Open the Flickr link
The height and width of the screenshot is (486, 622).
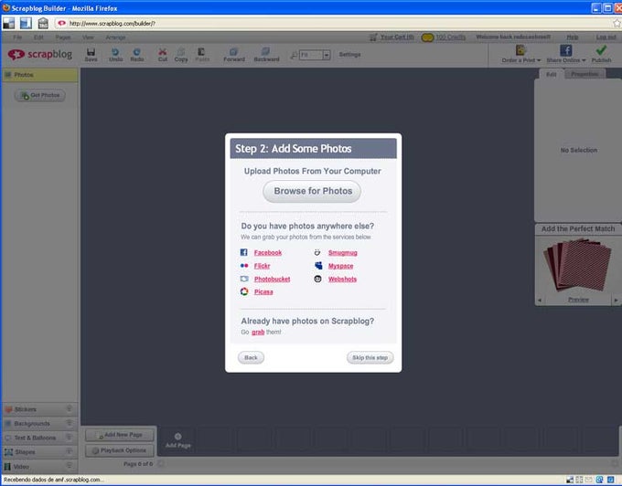pos(262,266)
